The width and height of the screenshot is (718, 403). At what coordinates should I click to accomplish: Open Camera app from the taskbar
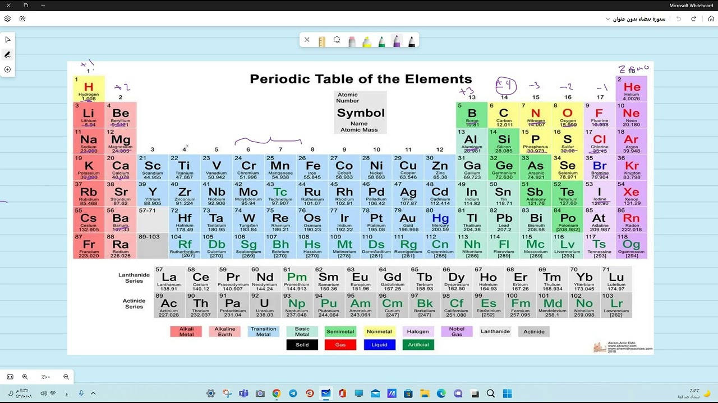pyautogui.click(x=260, y=393)
